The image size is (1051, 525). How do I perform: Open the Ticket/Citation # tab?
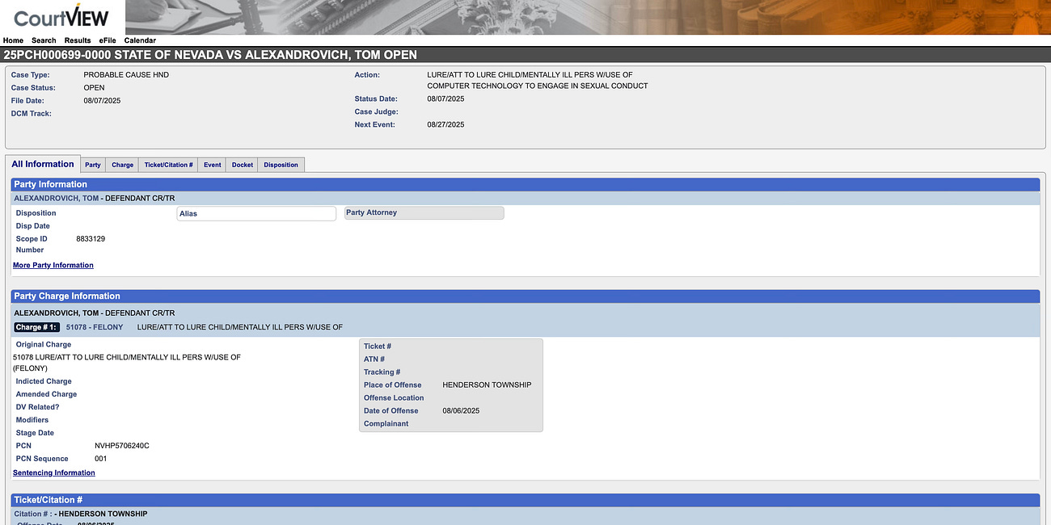168,164
